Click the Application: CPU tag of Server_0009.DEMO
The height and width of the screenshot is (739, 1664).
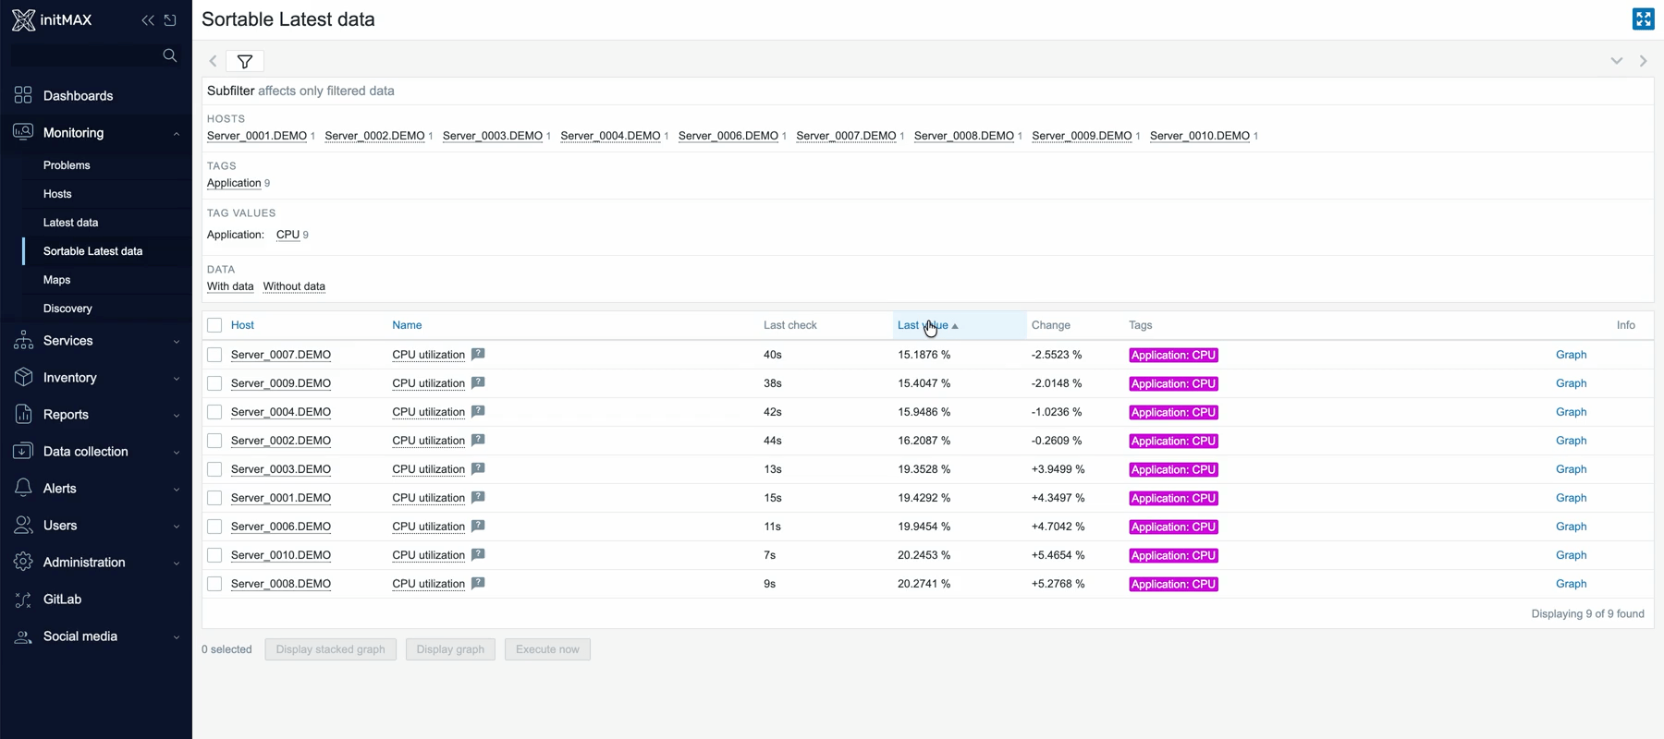(1173, 383)
